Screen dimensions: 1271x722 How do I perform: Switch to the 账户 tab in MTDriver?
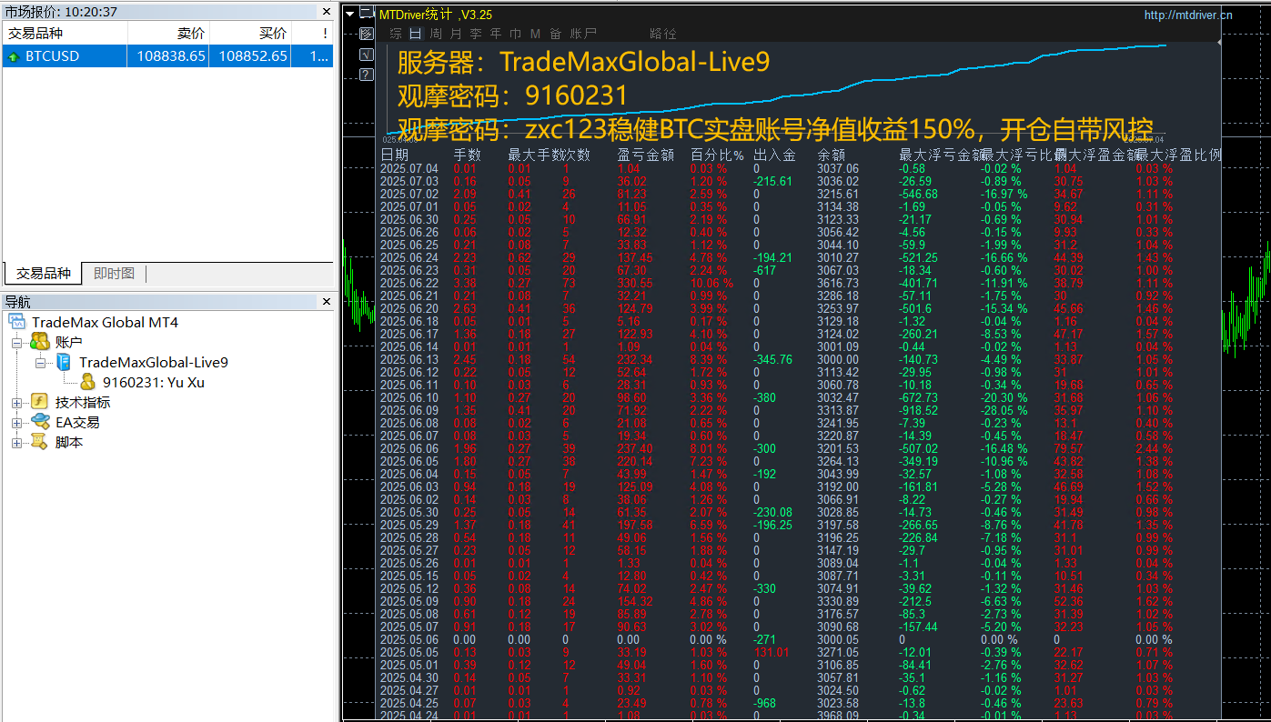click(x=583, y=34)
